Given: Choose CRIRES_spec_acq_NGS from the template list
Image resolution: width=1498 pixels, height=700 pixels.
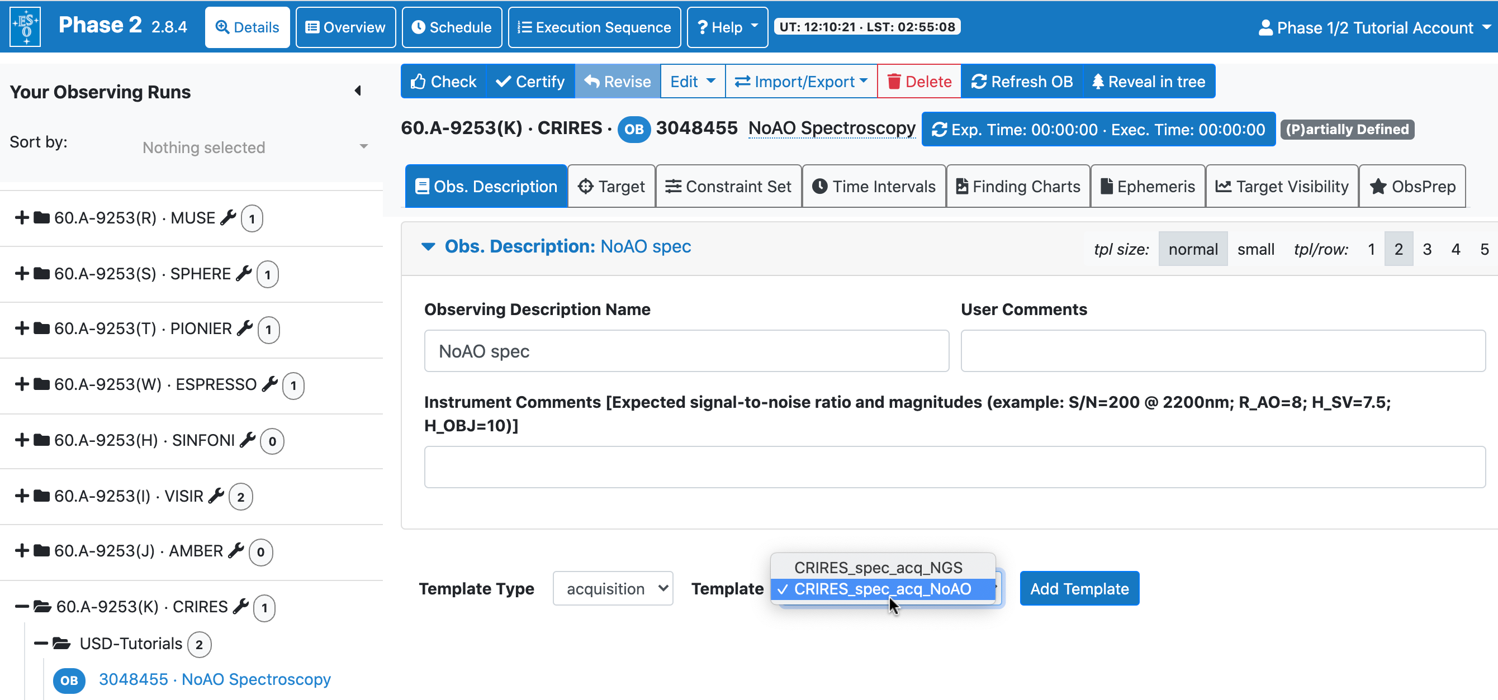Looking at the screenshot, I should (x=878, y=567).
